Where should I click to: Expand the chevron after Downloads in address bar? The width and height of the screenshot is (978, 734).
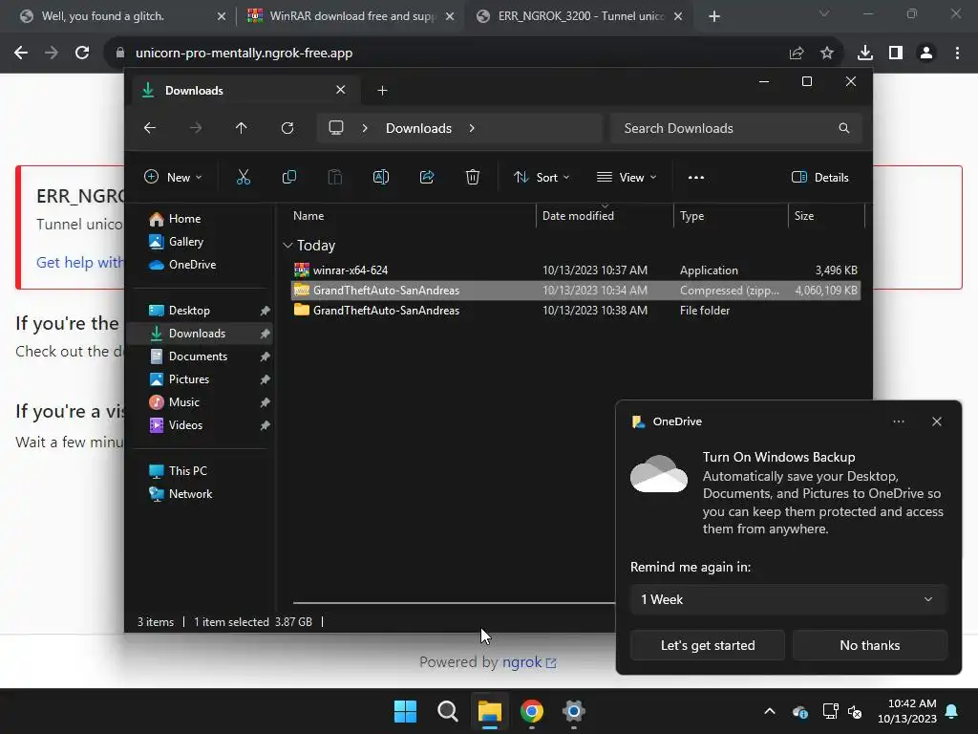tap(472, 128)
